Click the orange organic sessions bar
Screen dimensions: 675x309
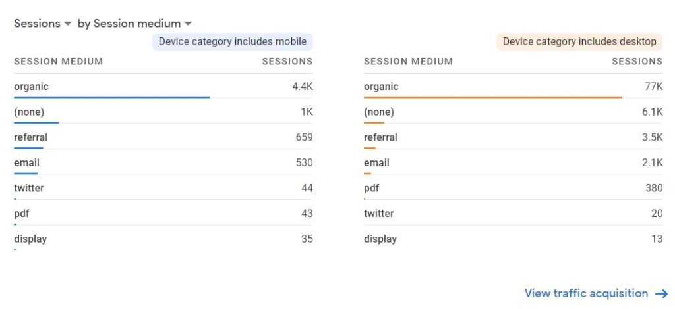click(493, 97)
